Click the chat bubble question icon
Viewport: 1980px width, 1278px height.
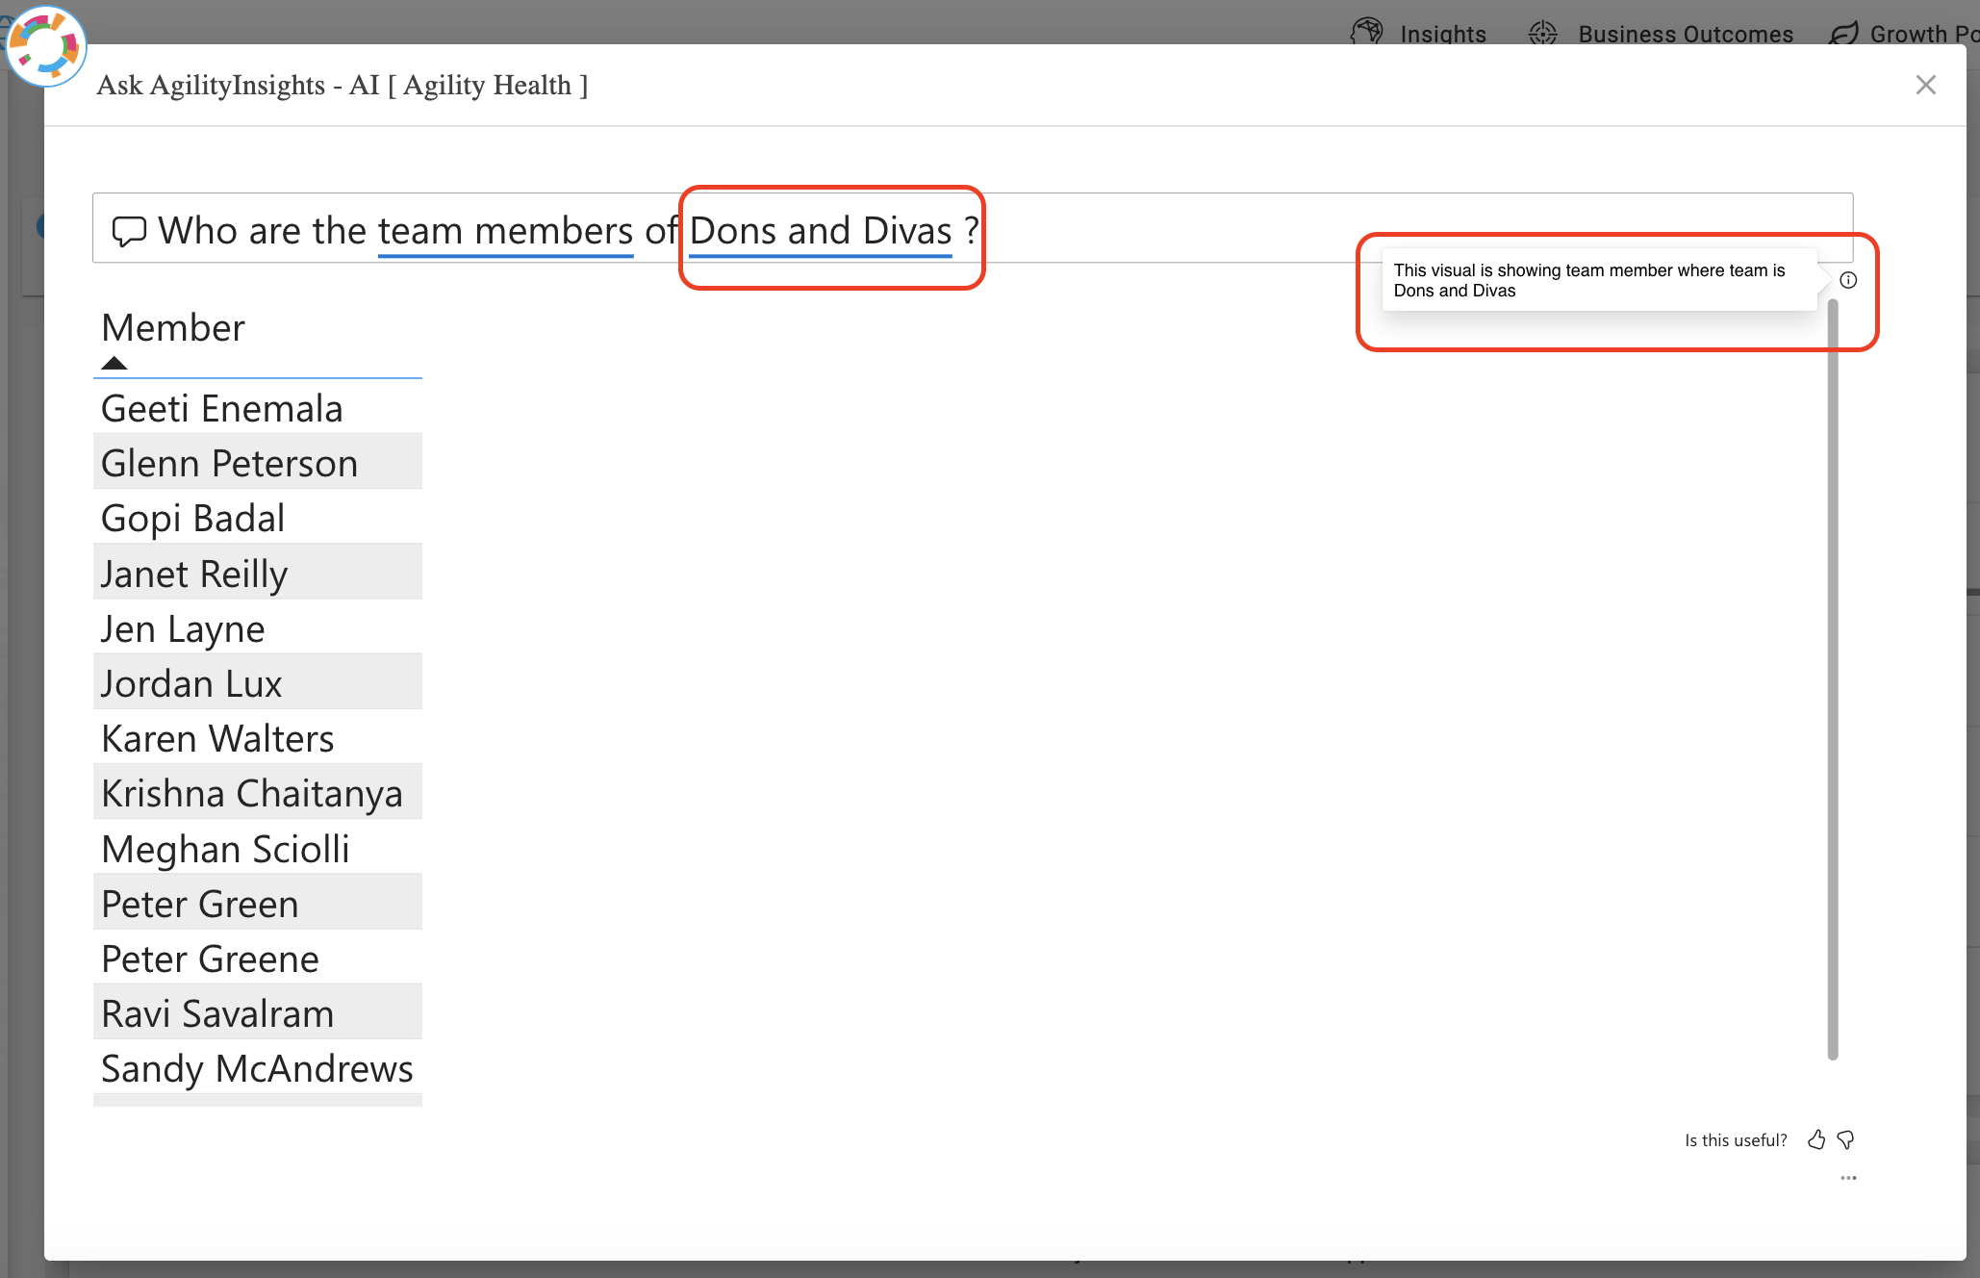[129, 231]
